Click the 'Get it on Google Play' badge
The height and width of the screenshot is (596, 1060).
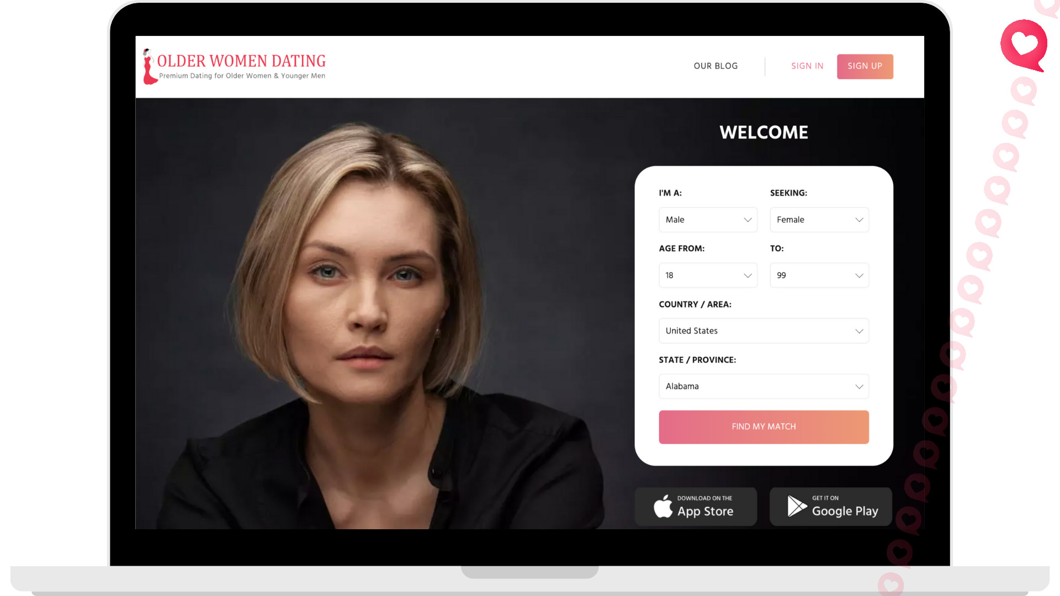pos(830,506)
